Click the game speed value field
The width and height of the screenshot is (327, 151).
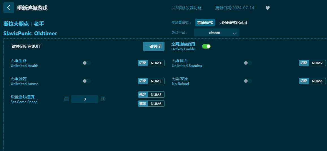pyautogui.click(x=85, y=99)
